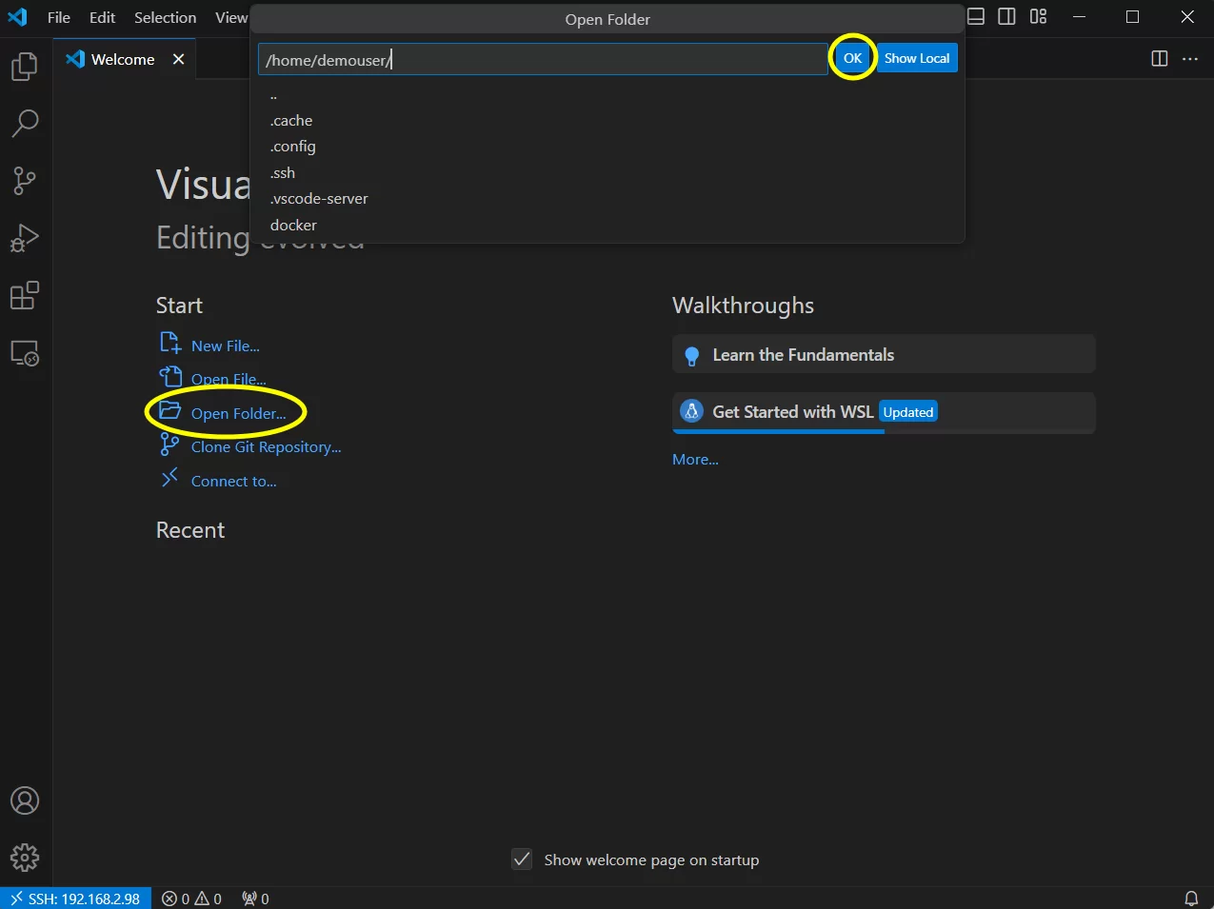Select the docker folder in the list

click(x=293, y=225)
